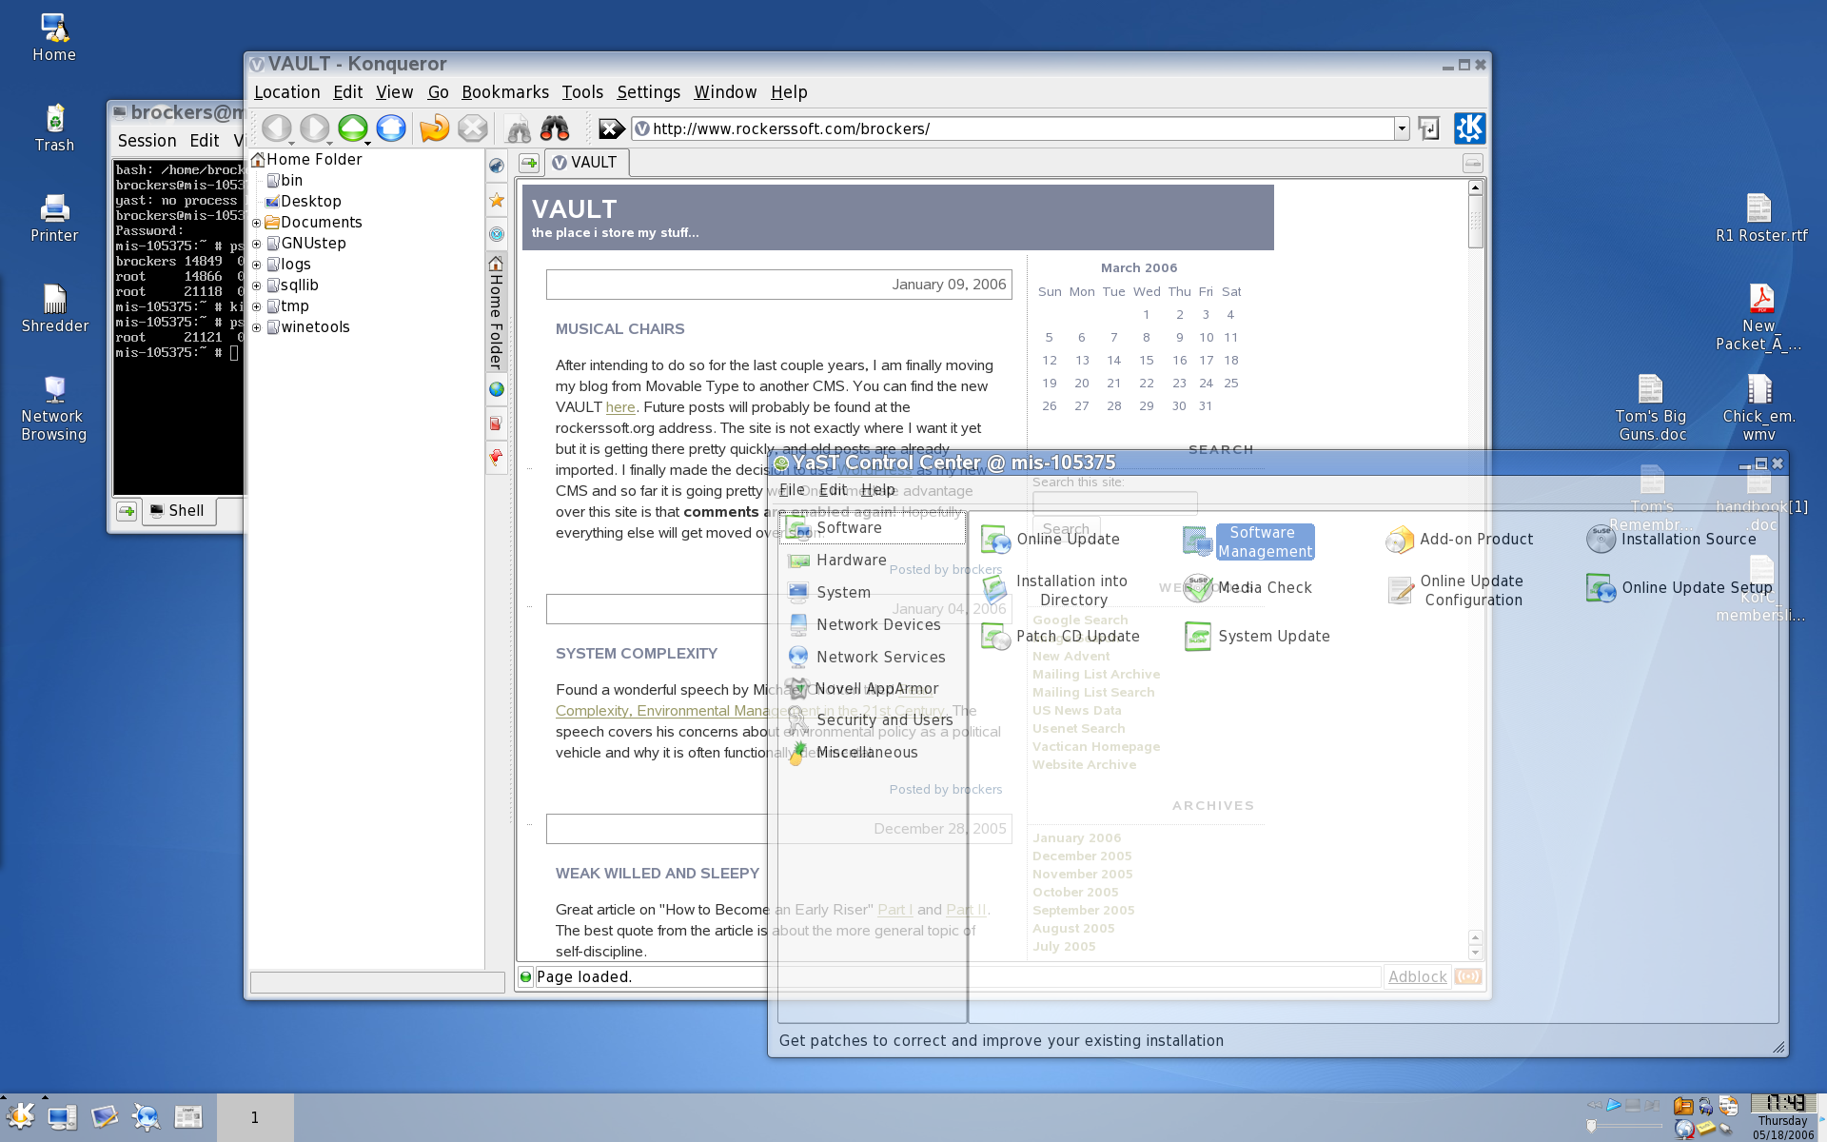The width and height of the screenshot is (1827, 1142).
Task: Open the New_Packet PDF on the desktop
Action: click(1758, 318)
